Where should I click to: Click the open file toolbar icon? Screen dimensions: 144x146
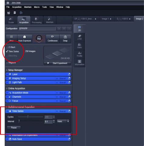point(9,13)
